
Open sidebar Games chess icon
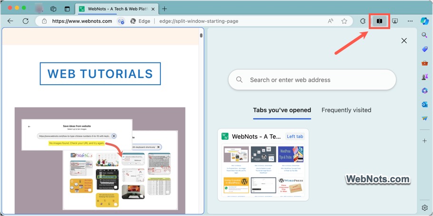point(425,77)
